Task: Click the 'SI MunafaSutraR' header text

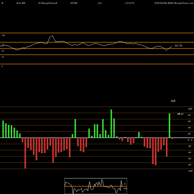Action: point(48,3)
